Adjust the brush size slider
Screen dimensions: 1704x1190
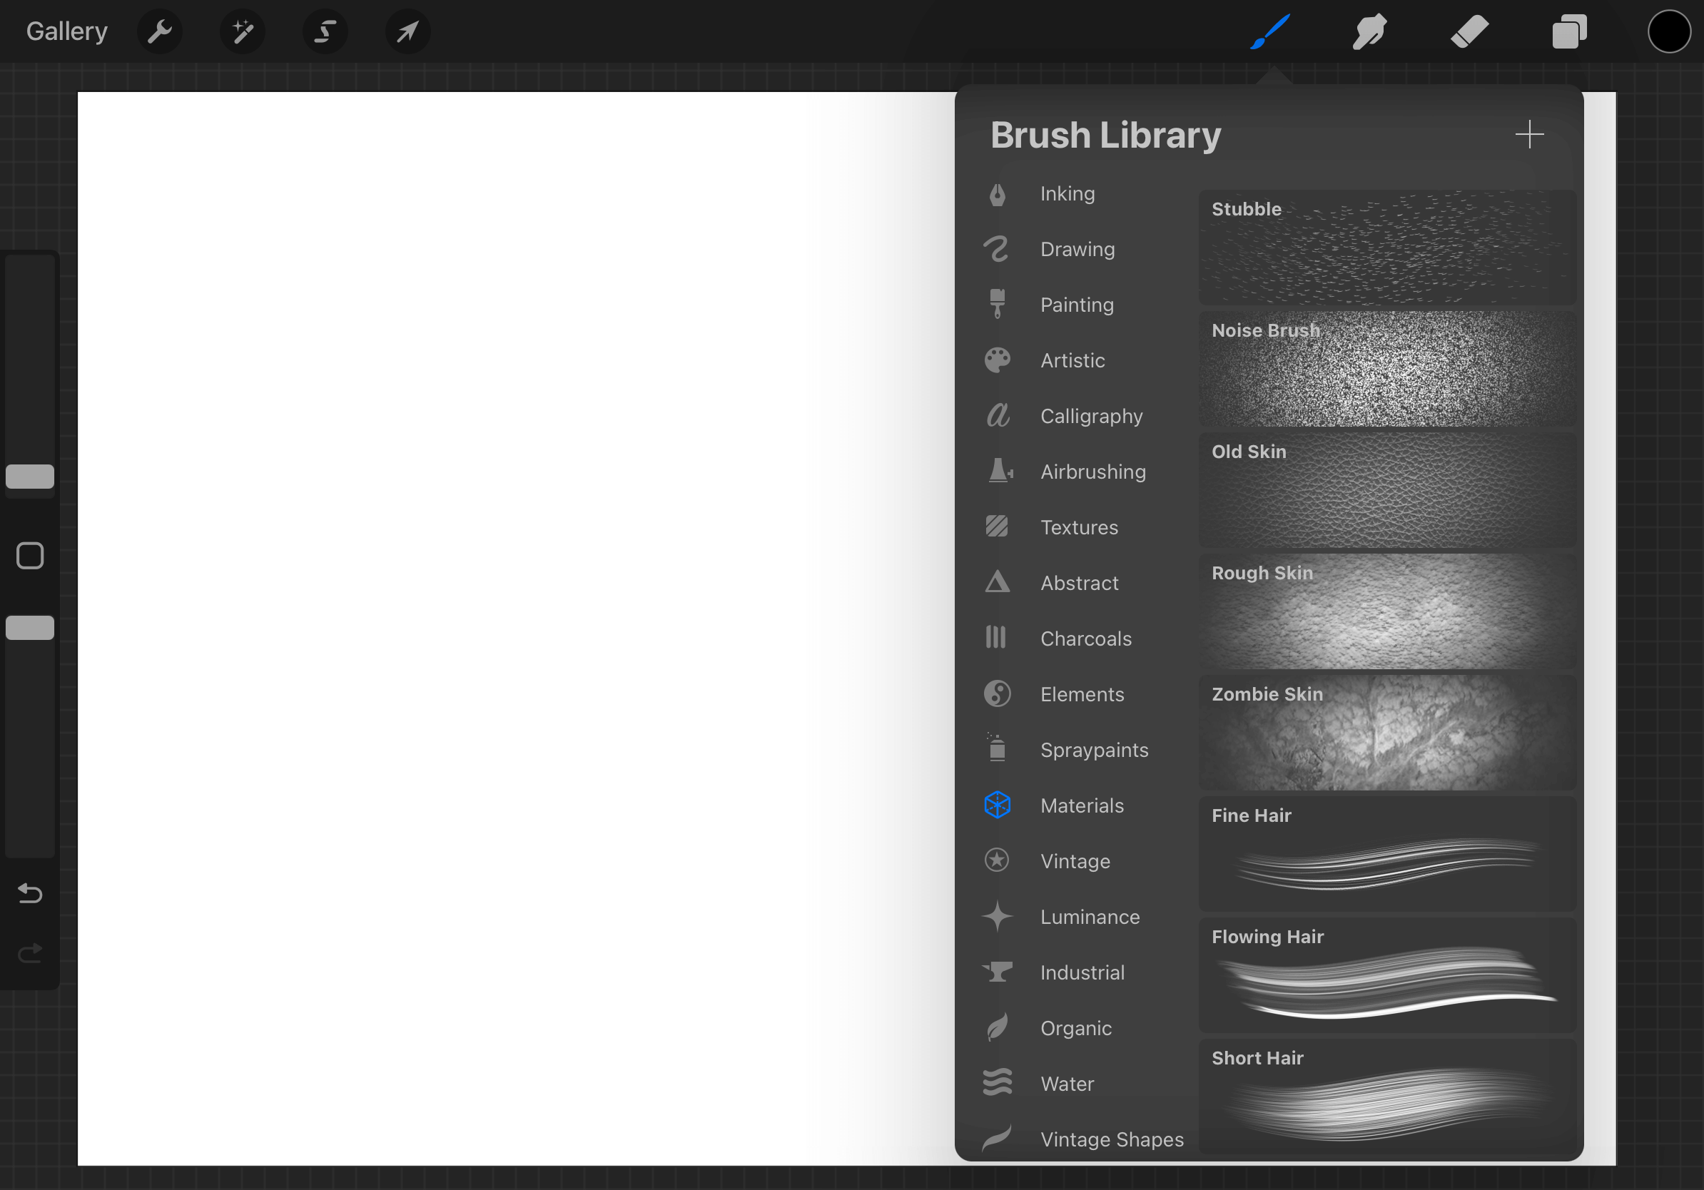click(x=30, y=477)
